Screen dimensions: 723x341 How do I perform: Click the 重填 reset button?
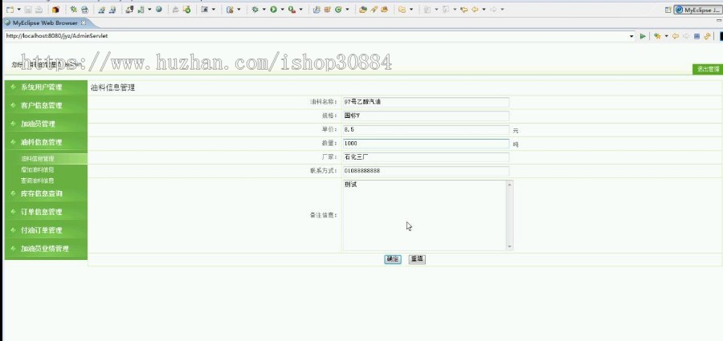(x=417, y=259)
